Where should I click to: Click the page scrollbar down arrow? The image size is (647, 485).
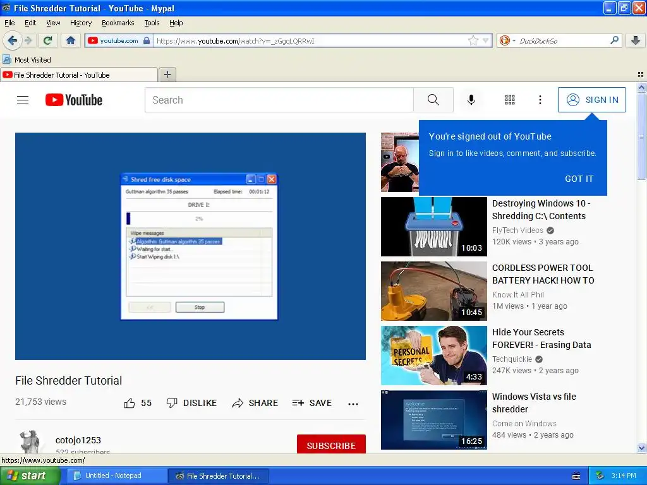click(641, 448)
